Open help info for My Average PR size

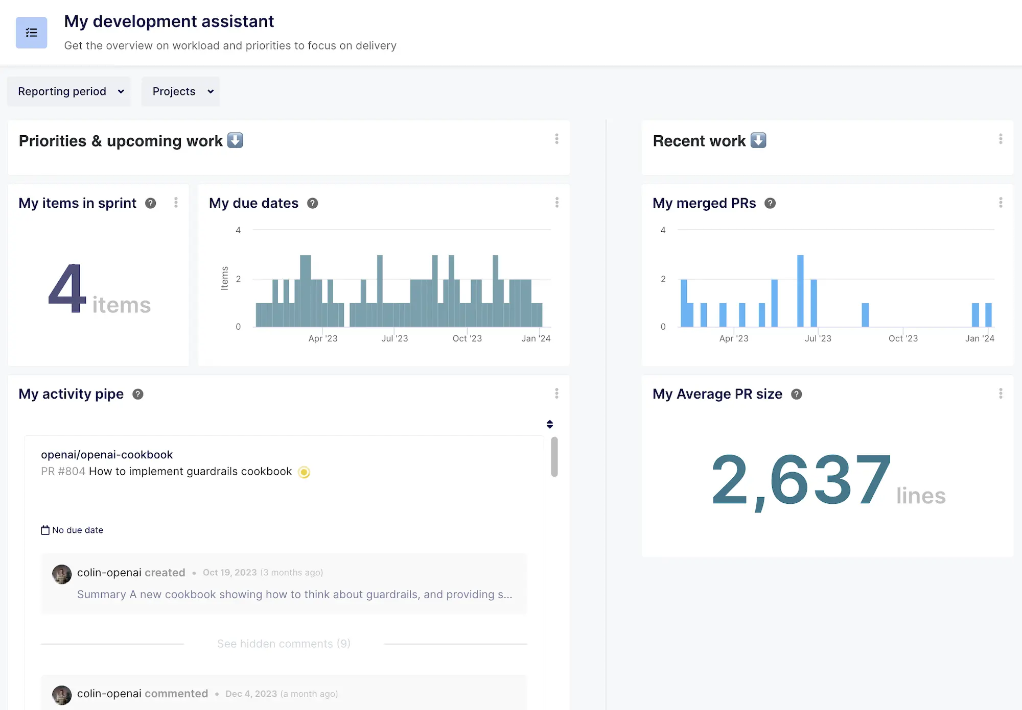796,394
